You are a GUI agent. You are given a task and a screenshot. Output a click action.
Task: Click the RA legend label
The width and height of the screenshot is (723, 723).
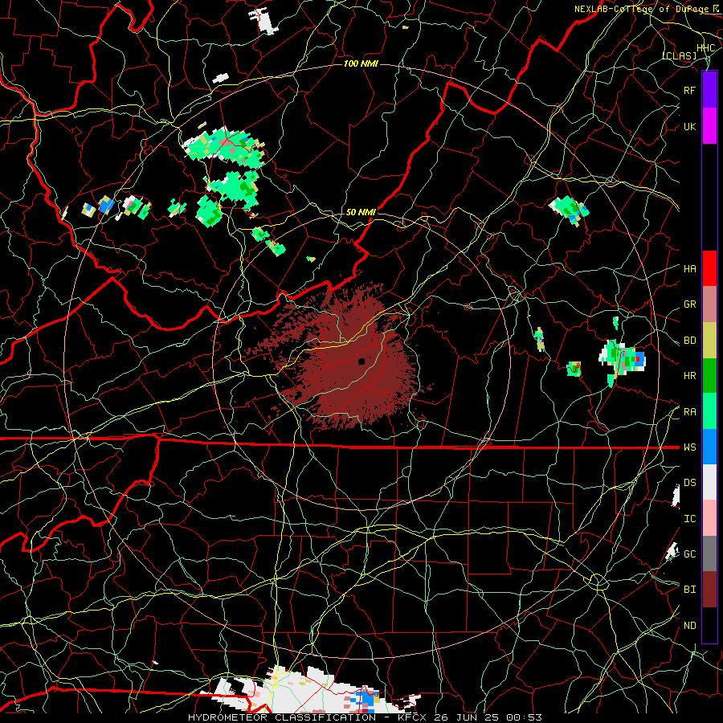[x=689, y=412]
